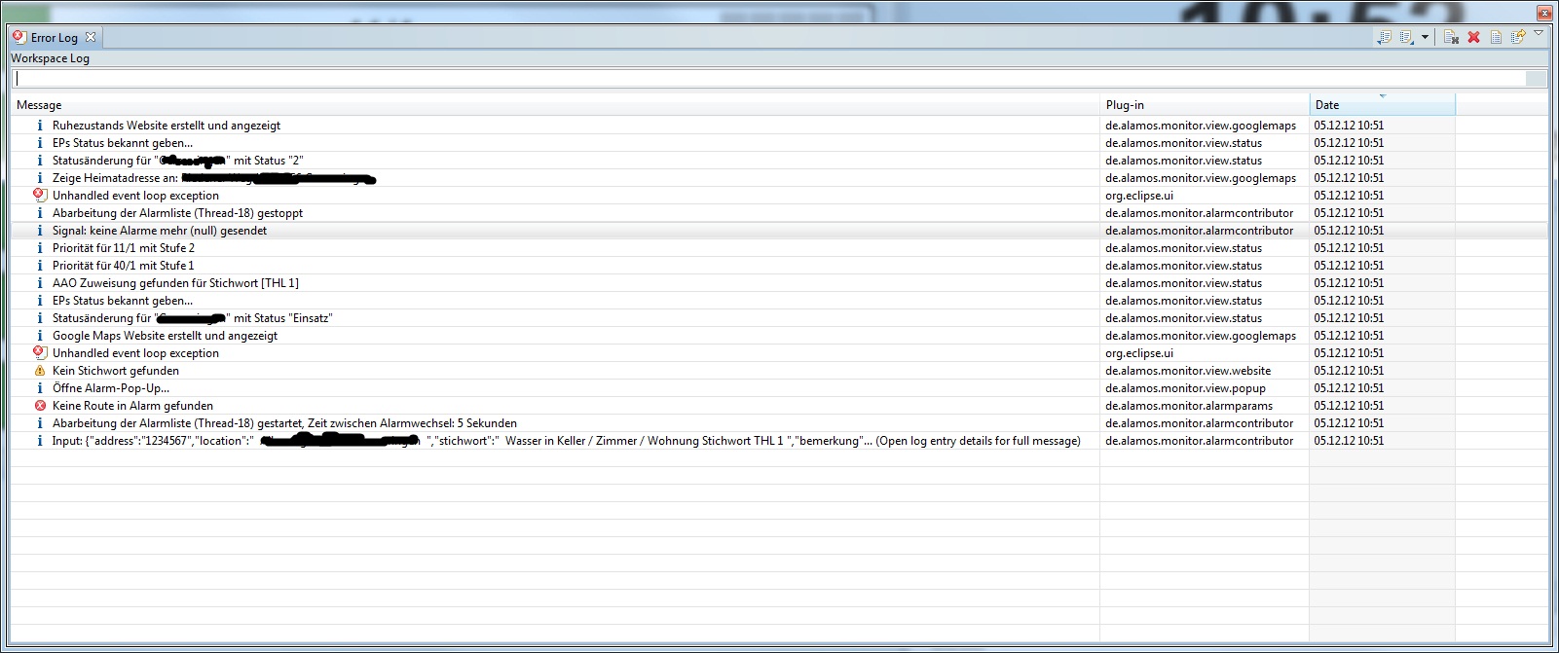Image resolution: width=1559 pixels, height=653 pixels.
Task: Click the Export Log toolbar icon
Action: (x=1384, y=37)
